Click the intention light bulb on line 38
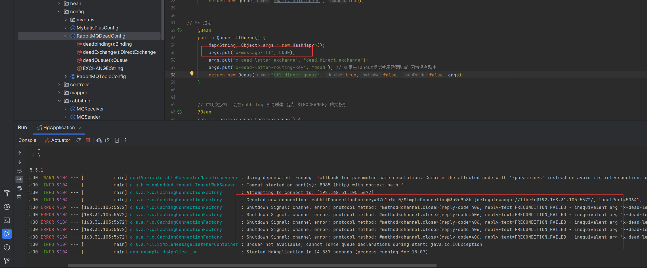This screenshot has height=268, width=647. 192,74
